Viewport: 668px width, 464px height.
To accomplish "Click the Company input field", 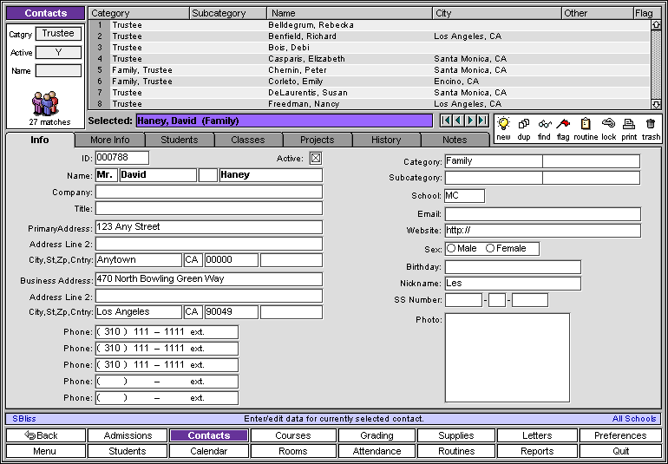I will pyautogui.click(x=209, y=192).
